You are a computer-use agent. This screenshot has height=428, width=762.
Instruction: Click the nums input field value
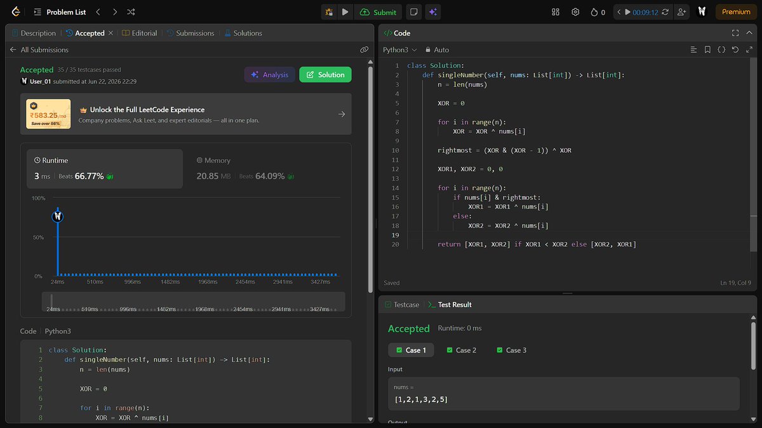421,399
